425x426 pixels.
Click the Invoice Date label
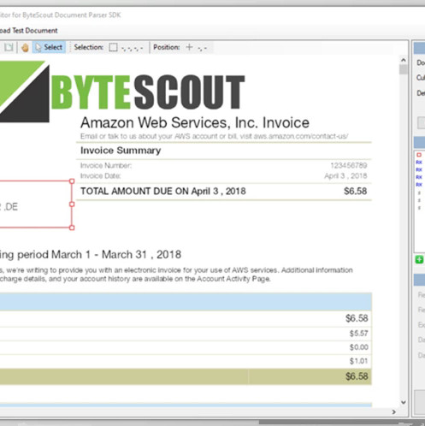click(101, 175)
